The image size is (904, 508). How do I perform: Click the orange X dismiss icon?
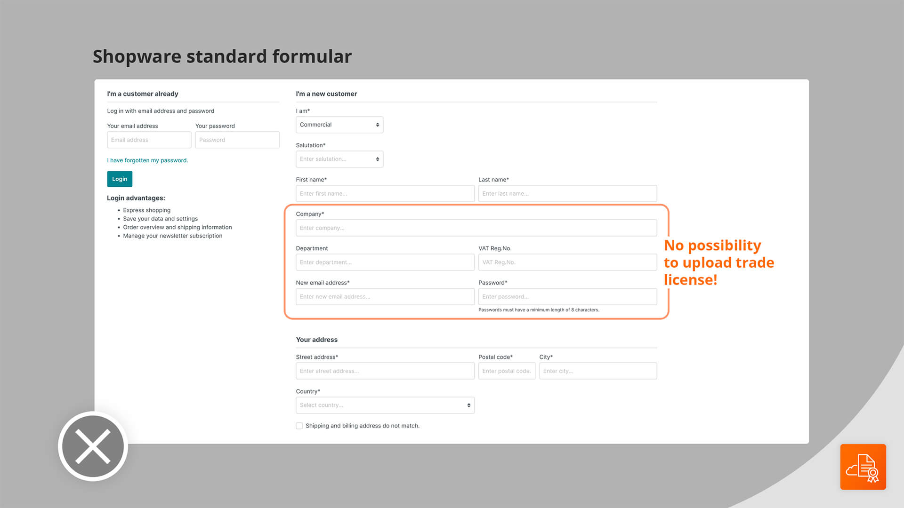pos(93,446)
